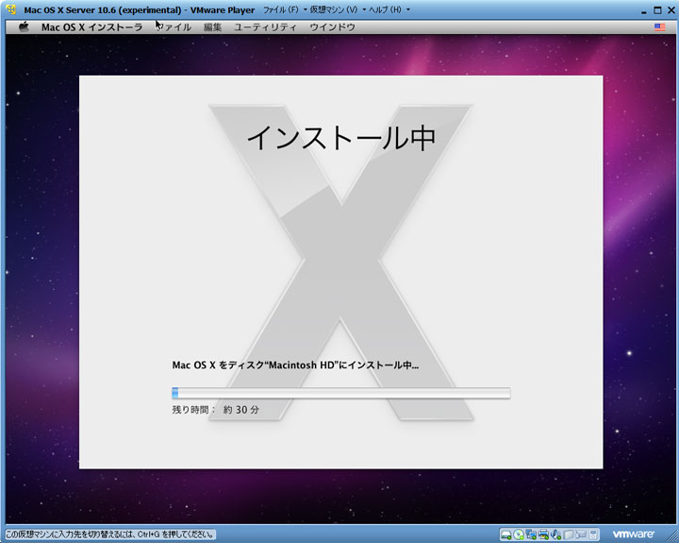Open the ウインドウ menu
679x543 pixels.
click(332, 27)
